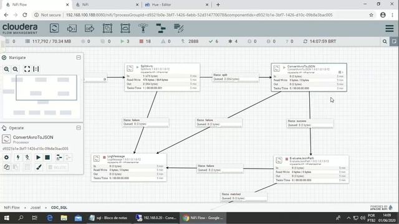Image resolution: width=399 pixels, height=224 pixels.
Task: Fit flow to screen in Navigate
Action: coord(27,69)
